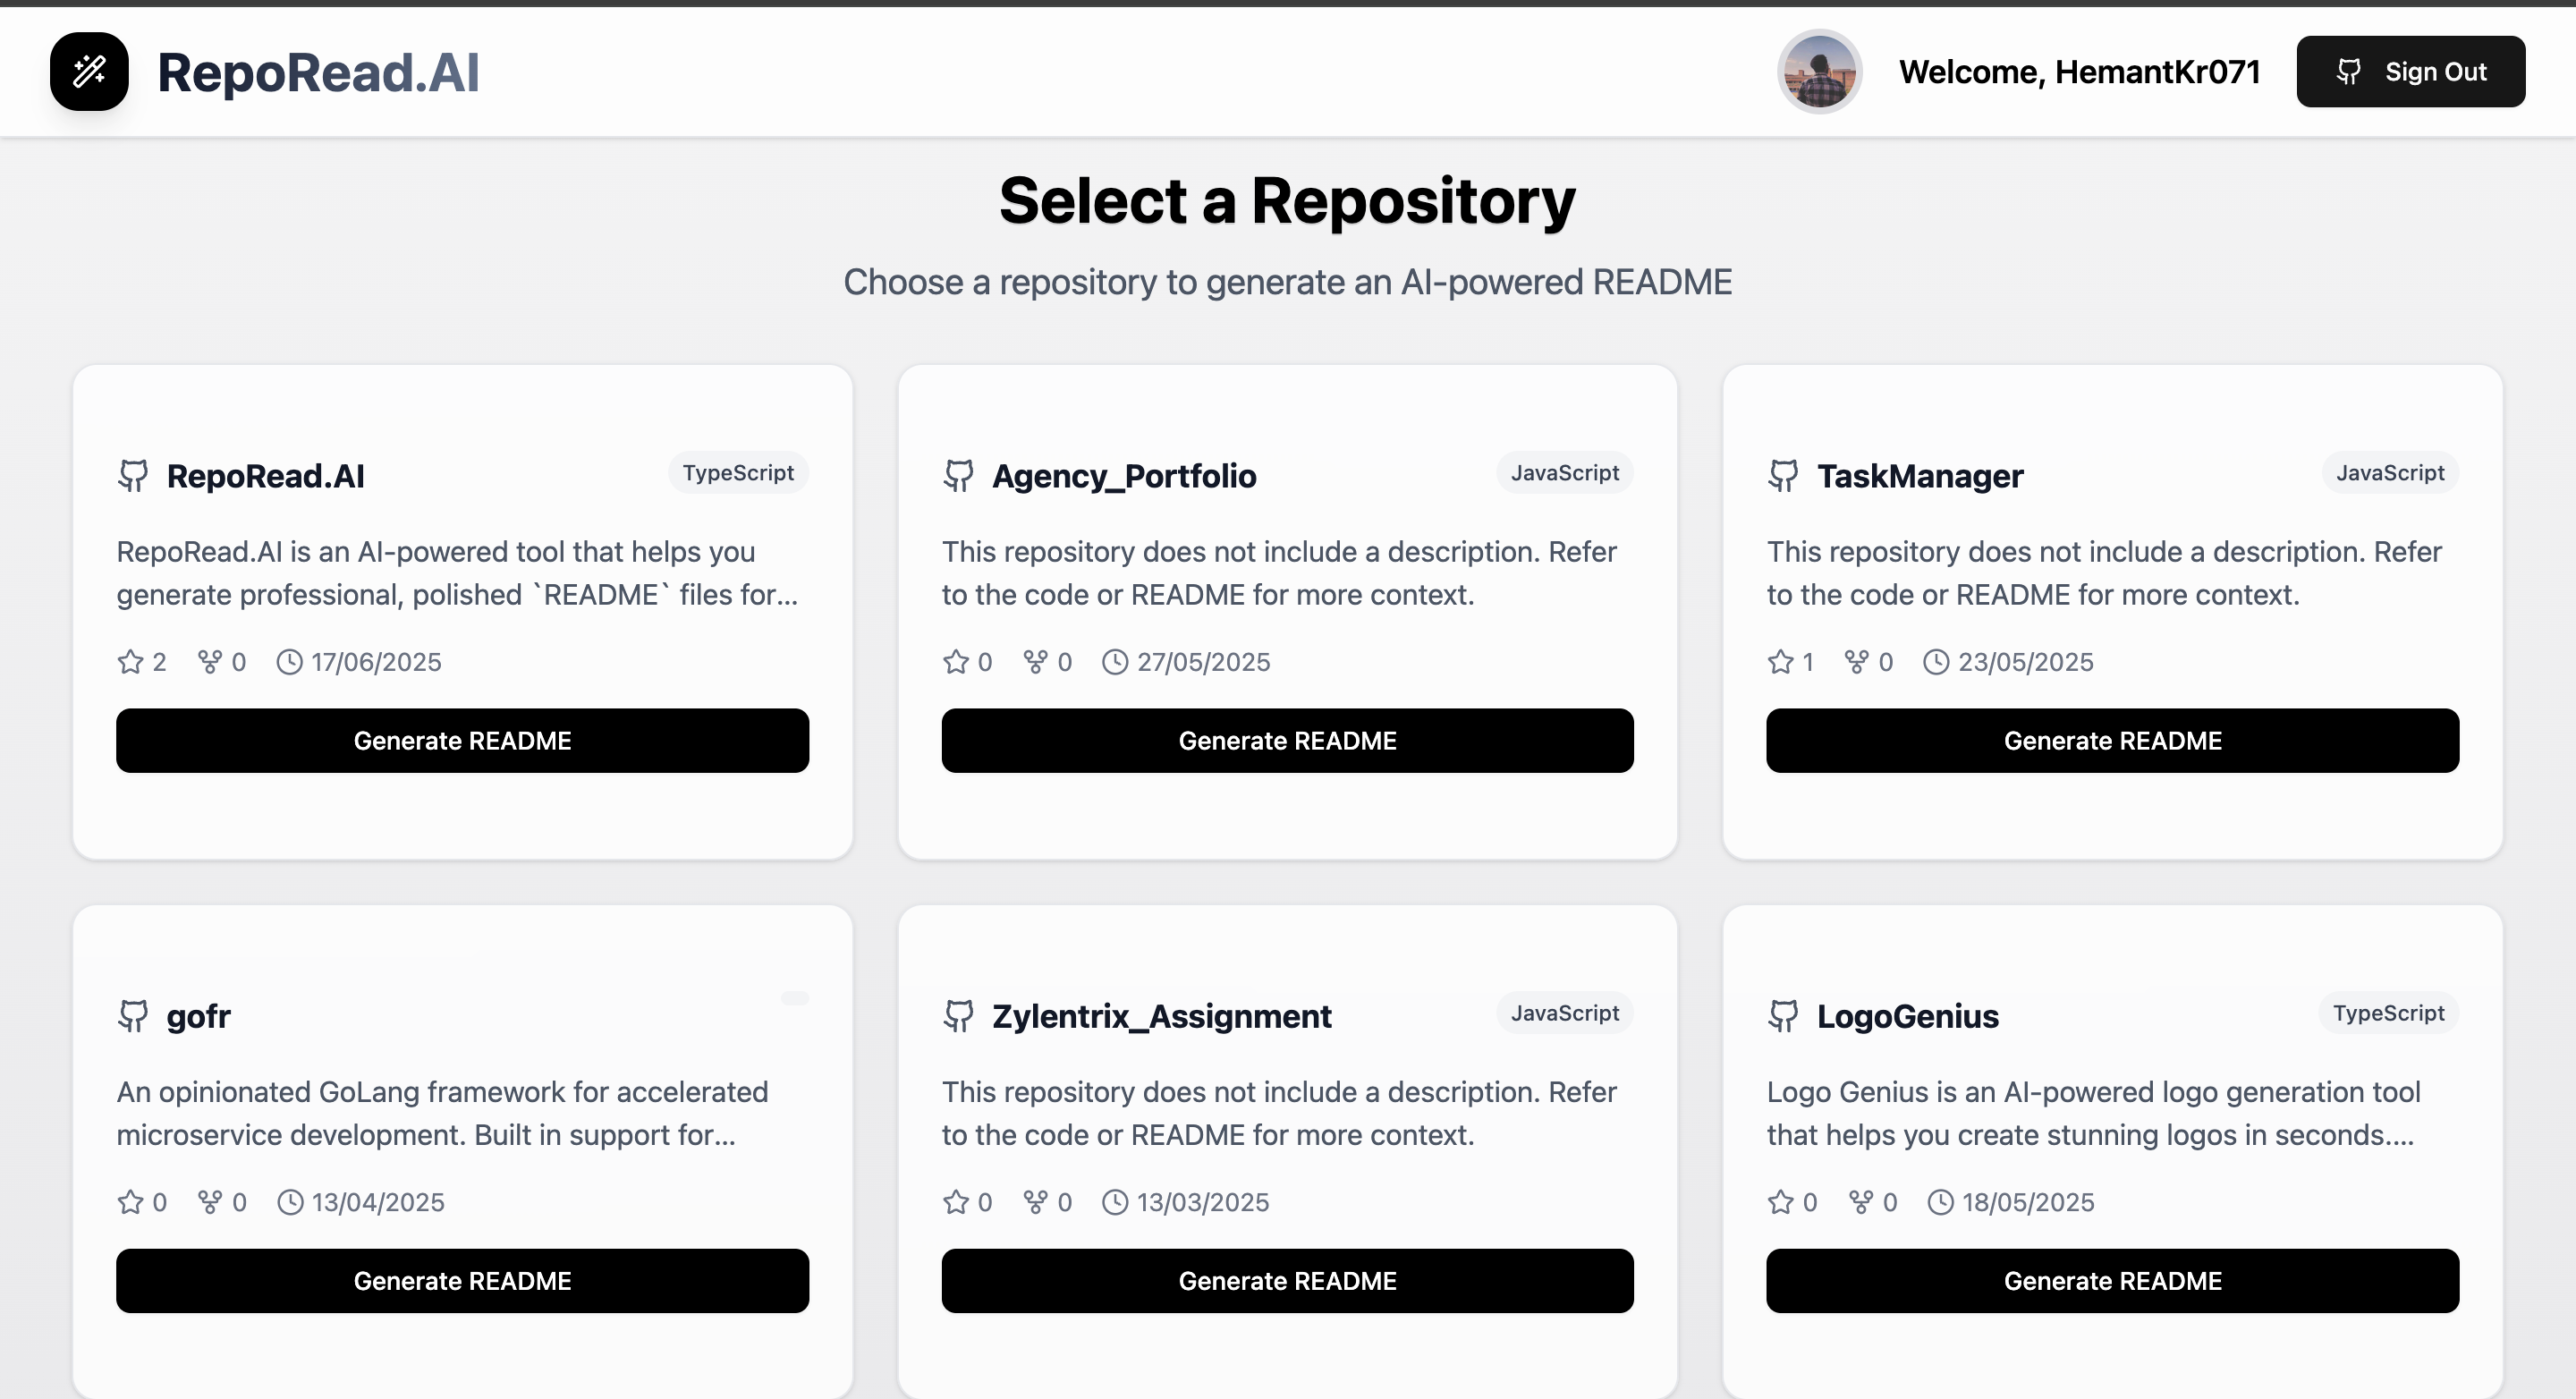Image resolution: width=2576 pixels, height=1399 pixels.
Task: Click the GitHub icon beside Zylentrix_Assignment
Action: (958, 1016)
